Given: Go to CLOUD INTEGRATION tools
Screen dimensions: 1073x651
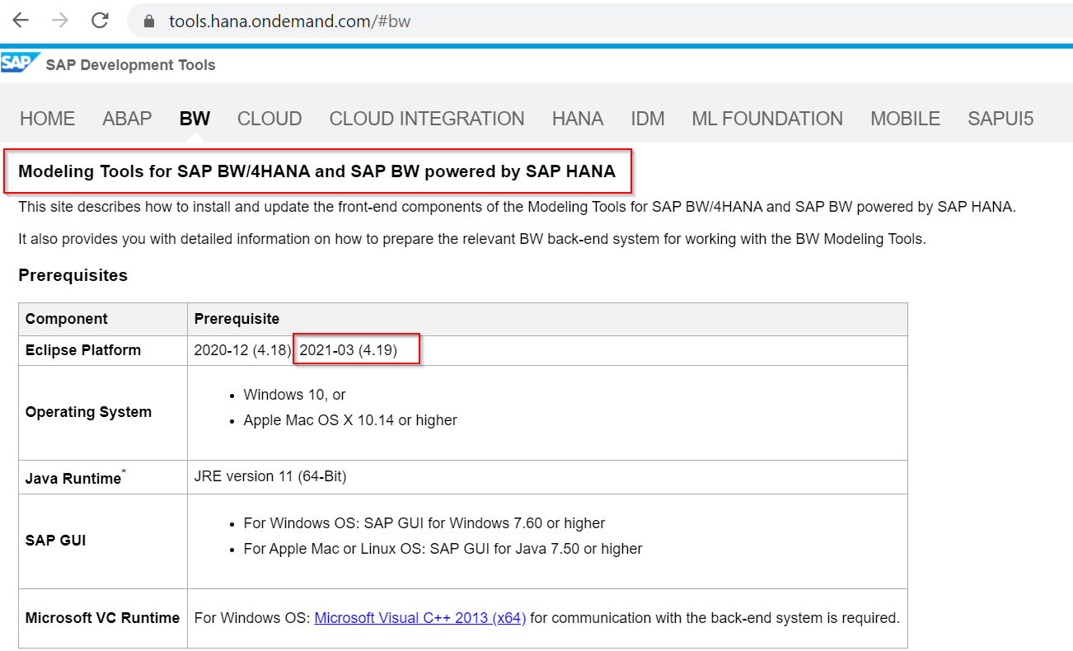Looking at the screenshot, I should click(426, 118).
